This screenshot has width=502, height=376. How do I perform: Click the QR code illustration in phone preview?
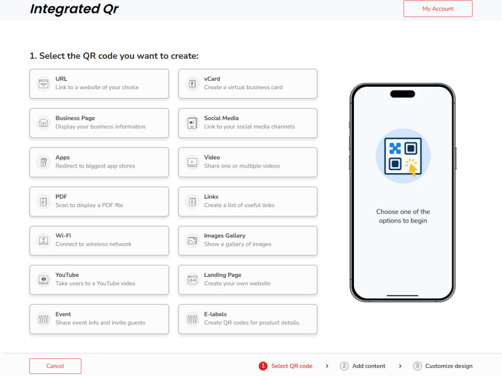tap(403, 156)
